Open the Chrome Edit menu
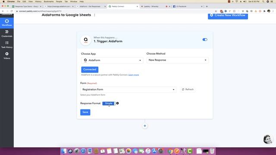Viewport: 276px width, 155px height. pos(24,1)
